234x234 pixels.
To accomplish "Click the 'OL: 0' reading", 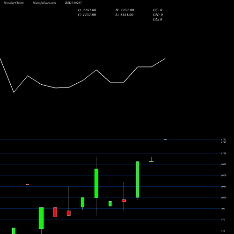I will (x=158, y=20).
